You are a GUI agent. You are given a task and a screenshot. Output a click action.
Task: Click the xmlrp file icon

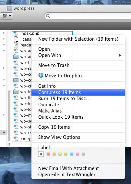16,138
